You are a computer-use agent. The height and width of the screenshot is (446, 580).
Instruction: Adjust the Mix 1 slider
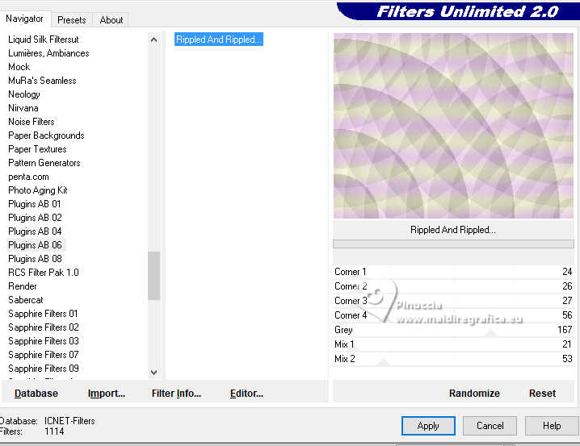click(453, 344)
